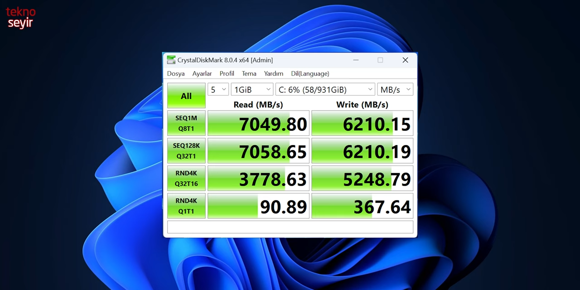The image size is (580, 290).
Task: Open the Tema menu
Action: 249,73
